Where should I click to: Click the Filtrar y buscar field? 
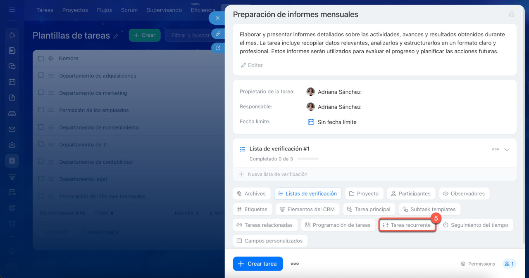[190, 35]
